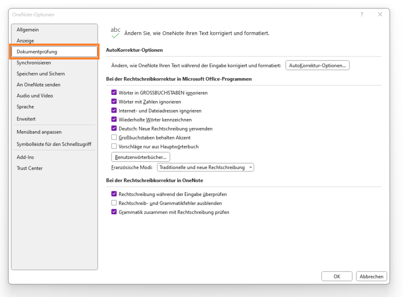Open Audio und Video settings

37,95
